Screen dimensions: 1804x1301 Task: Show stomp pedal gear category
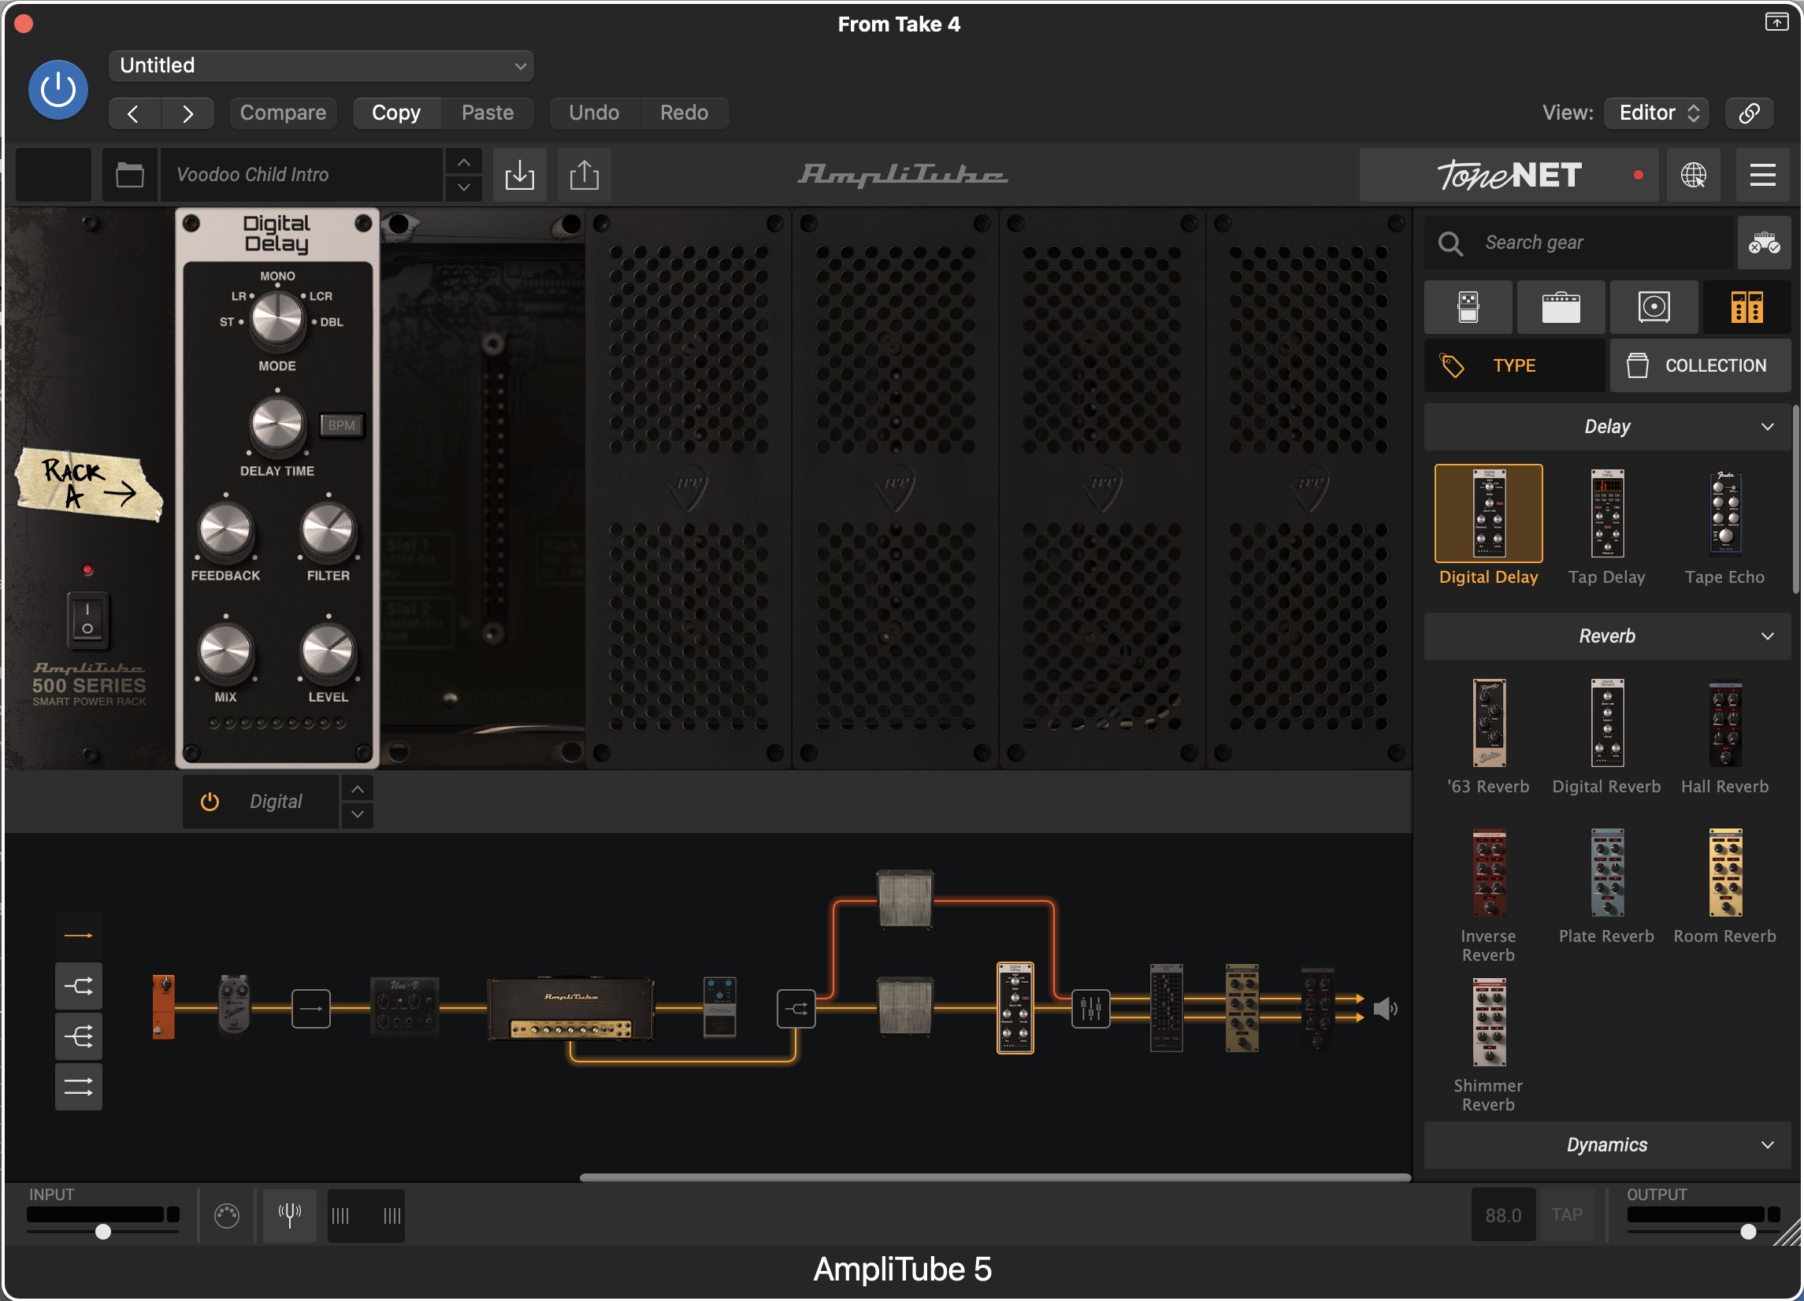pos(1468,307)
